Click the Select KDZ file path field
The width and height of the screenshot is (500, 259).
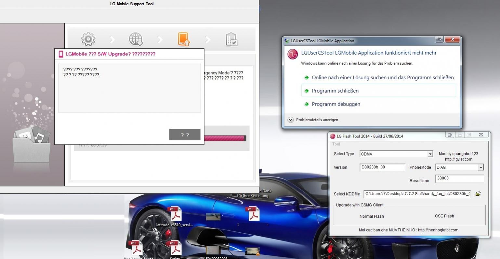coord(417,194)
